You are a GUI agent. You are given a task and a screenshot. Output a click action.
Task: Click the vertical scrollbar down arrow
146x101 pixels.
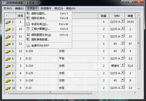[x=139, y=89]
